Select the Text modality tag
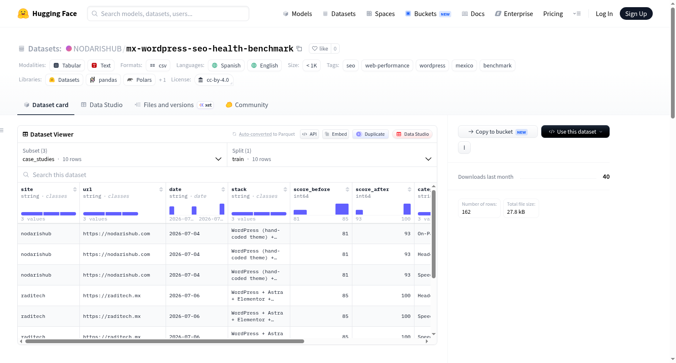Image resolution: width=676 pixels, height=363 pixels. click(101, 65)
